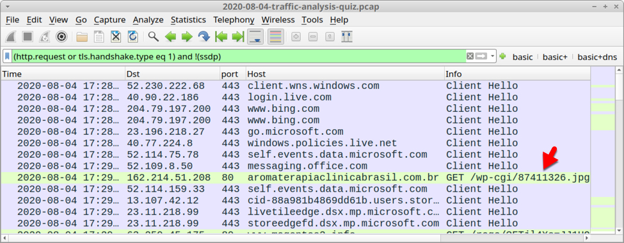The image size is (624, 243).
Task: Open the File menu
Action: [13, 20]
